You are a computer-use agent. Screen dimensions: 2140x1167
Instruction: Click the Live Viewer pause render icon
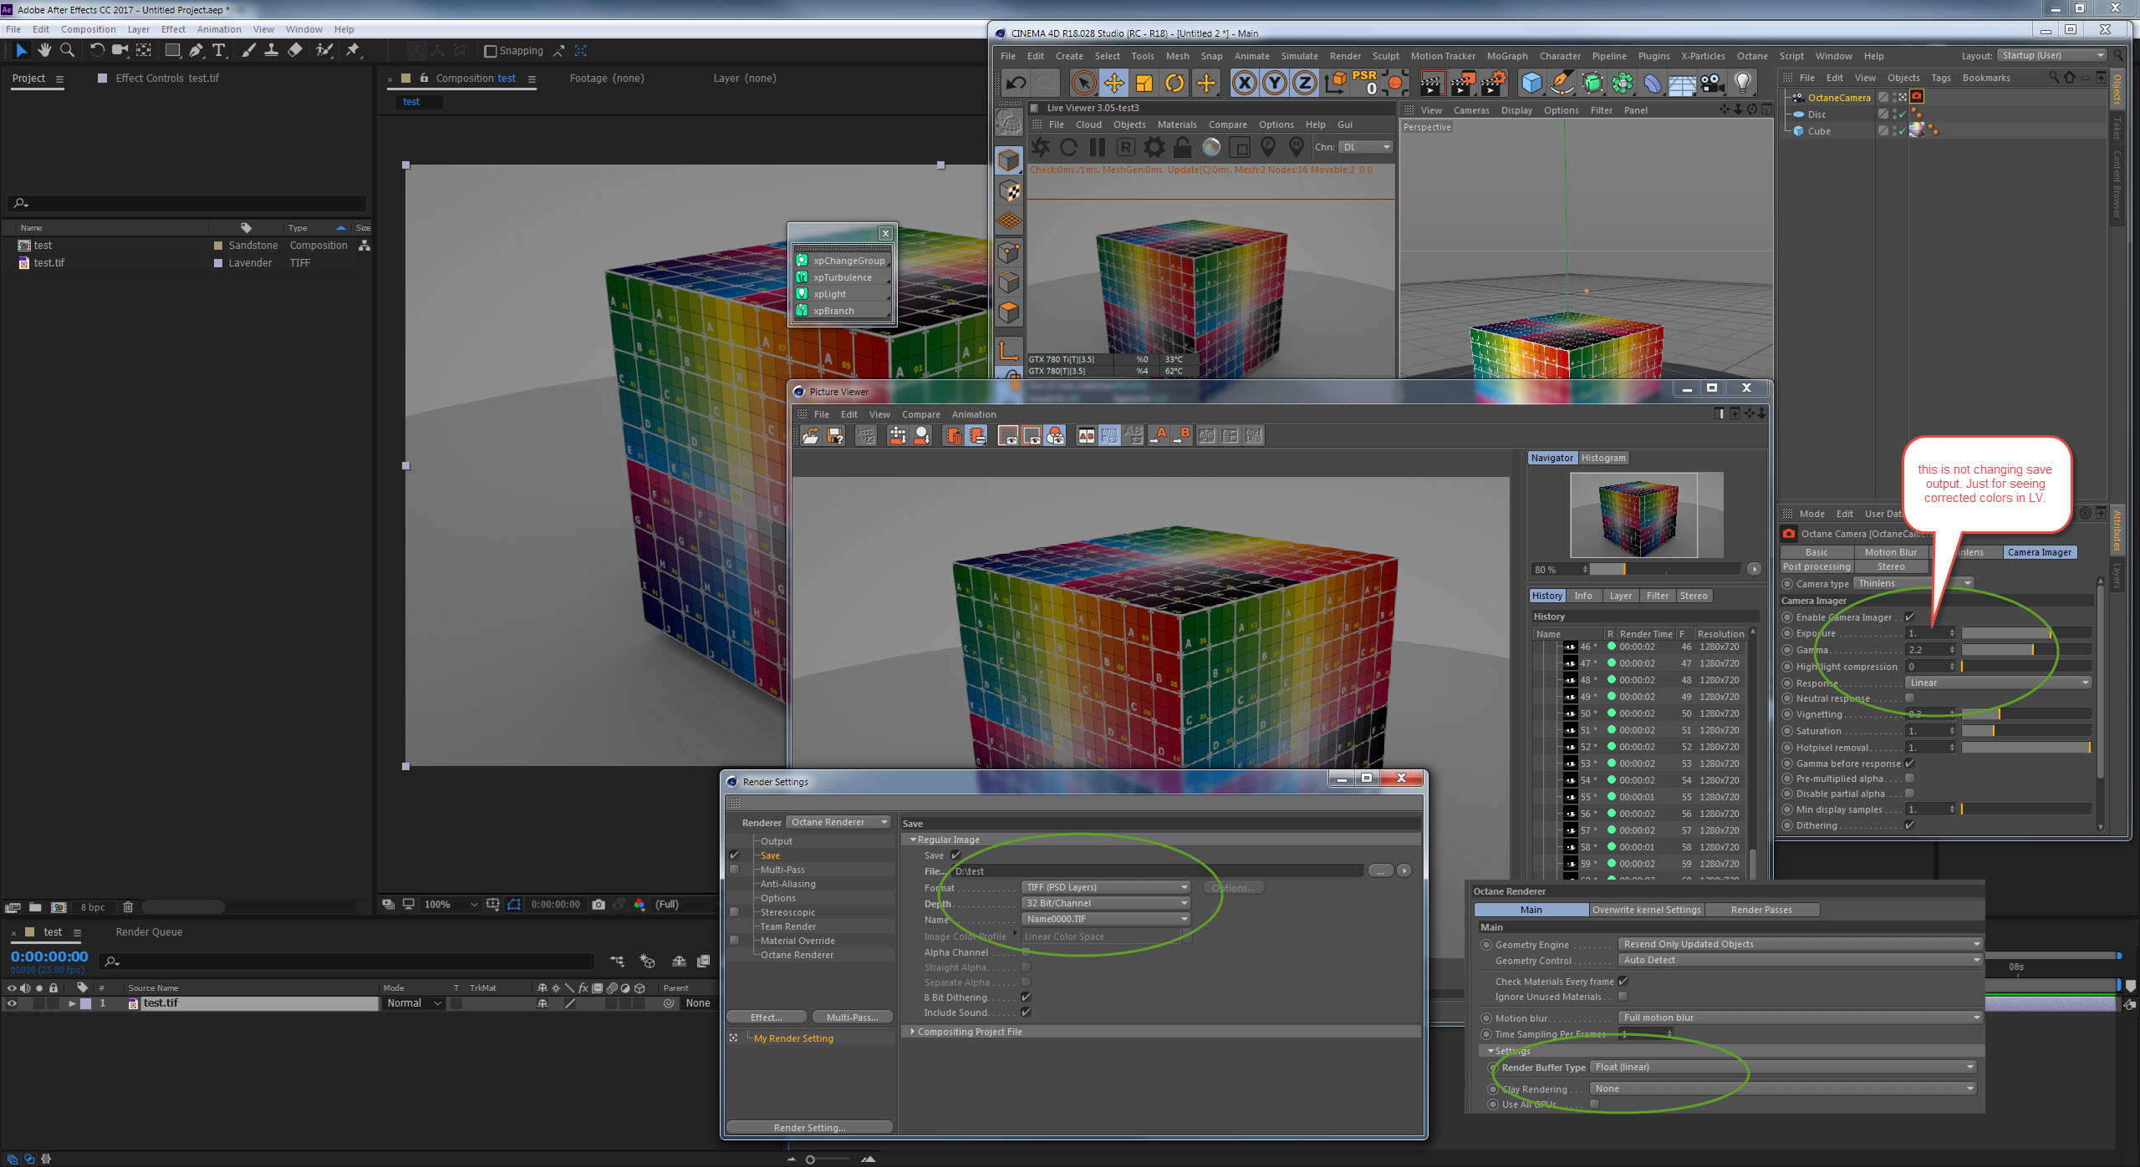pos(1097,148)
